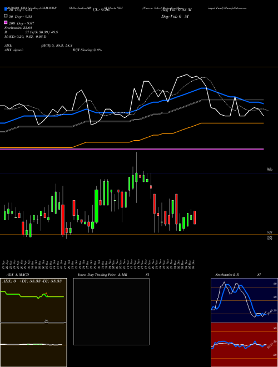Click the 'SI 14/3: 50.39 / 49.8' readout

click(x=42, y=32)
